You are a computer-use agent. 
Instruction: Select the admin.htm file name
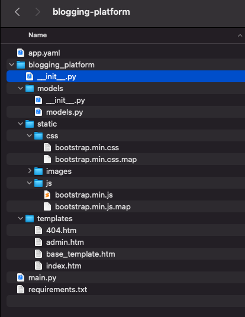[x=65, y=242]
